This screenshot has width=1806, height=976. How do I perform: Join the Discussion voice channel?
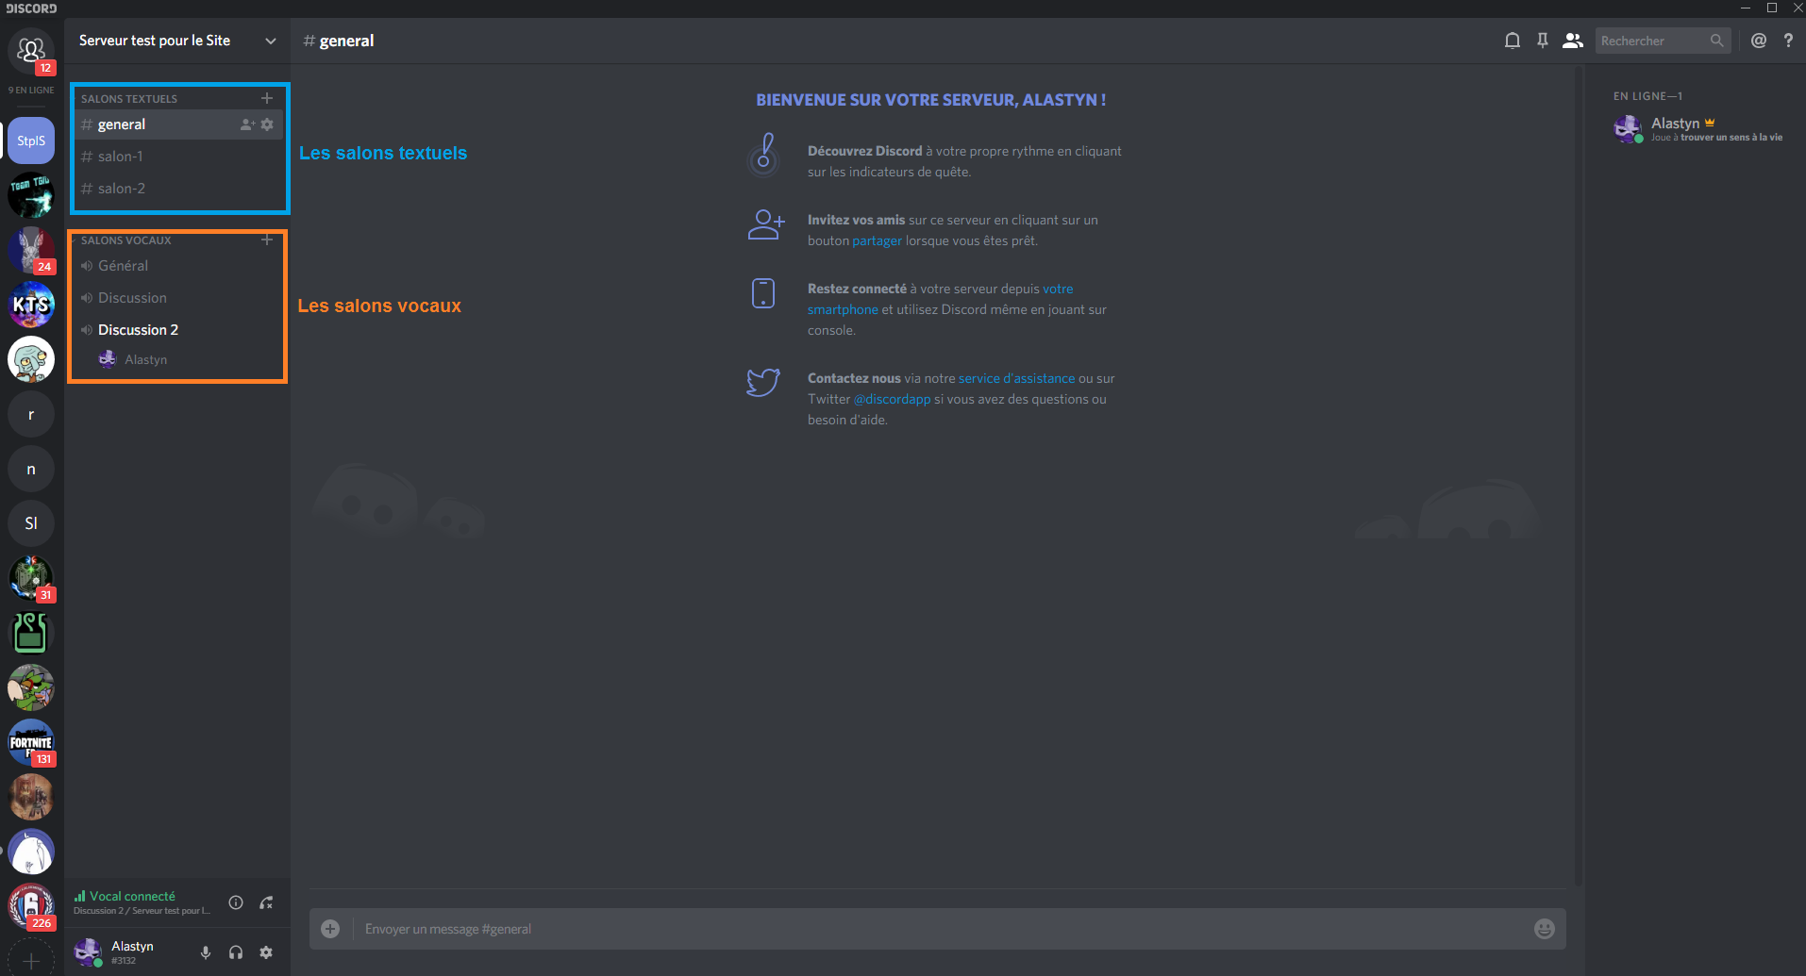(x=177, y=298)
